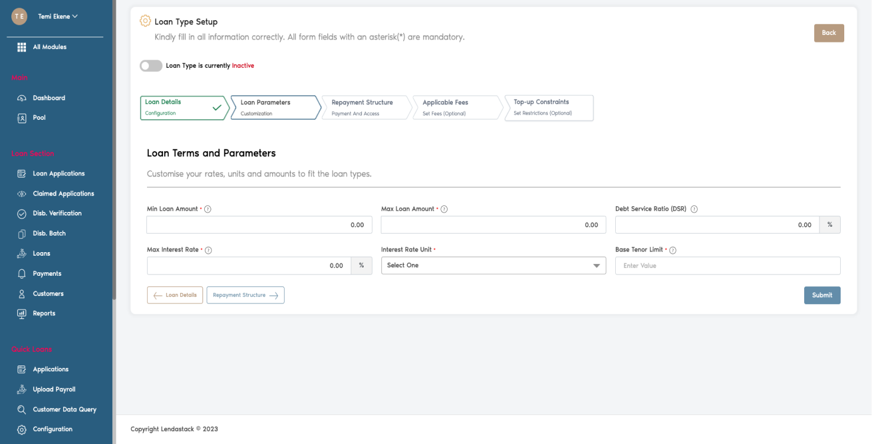Select the Disb. Verification checkmark icon
The width and height of the screenshot is (872, 444).
21,213
